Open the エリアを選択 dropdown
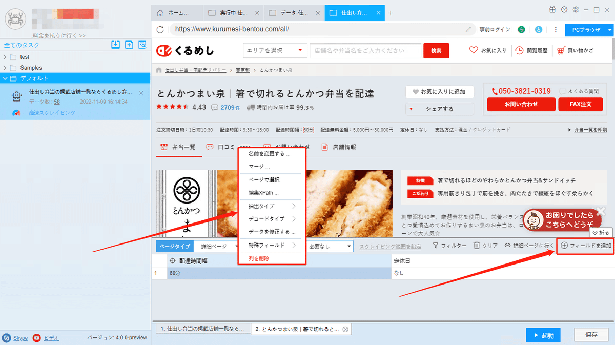The width and height of the screenshot is (615, 345). point(275,50)
